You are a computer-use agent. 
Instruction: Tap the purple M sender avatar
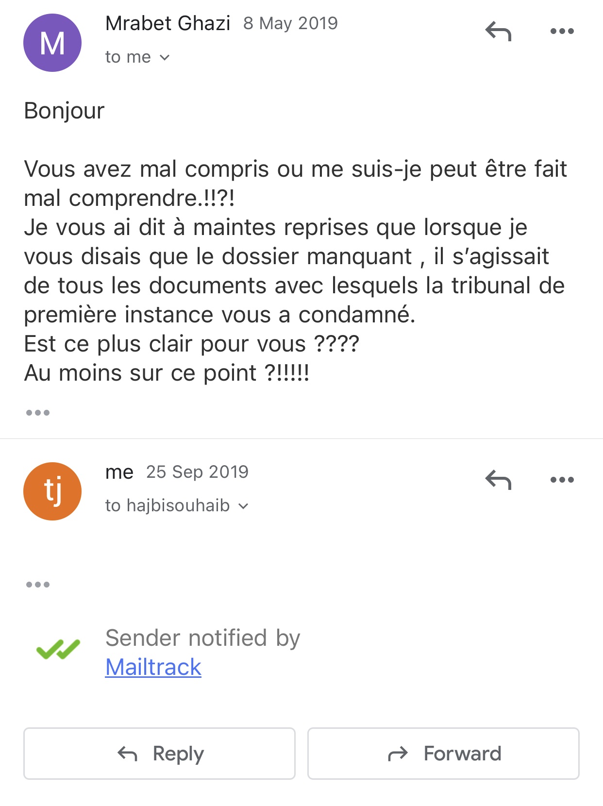pos(52,43)
